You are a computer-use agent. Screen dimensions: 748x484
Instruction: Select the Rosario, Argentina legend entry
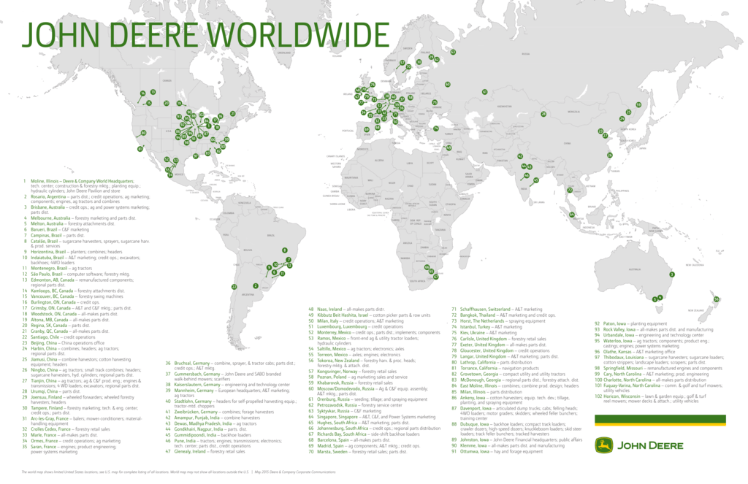[x=86, y=199]
